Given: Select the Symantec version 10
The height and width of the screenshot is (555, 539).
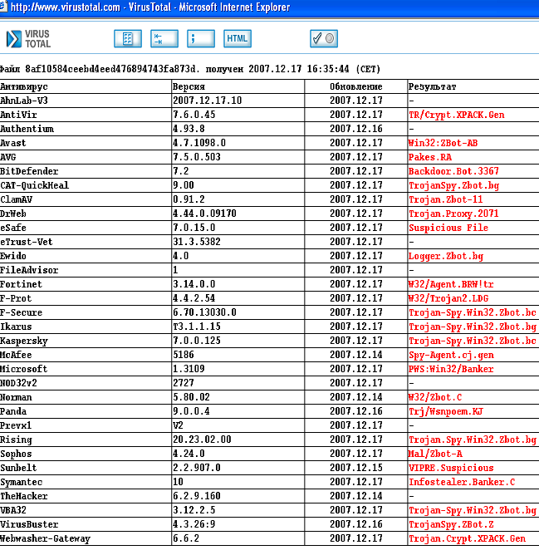Looking at the screenshot, I should (x=178, y=482).
